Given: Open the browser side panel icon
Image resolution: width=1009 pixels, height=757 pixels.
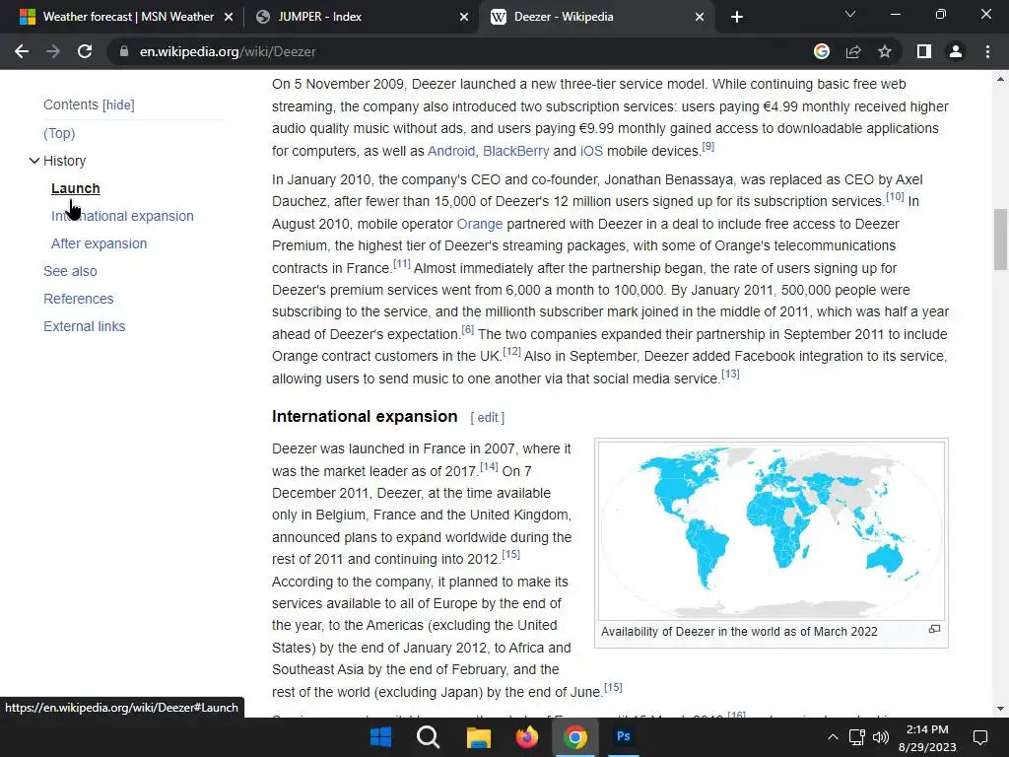Looking at the screenshot, I should coord(924,51).
